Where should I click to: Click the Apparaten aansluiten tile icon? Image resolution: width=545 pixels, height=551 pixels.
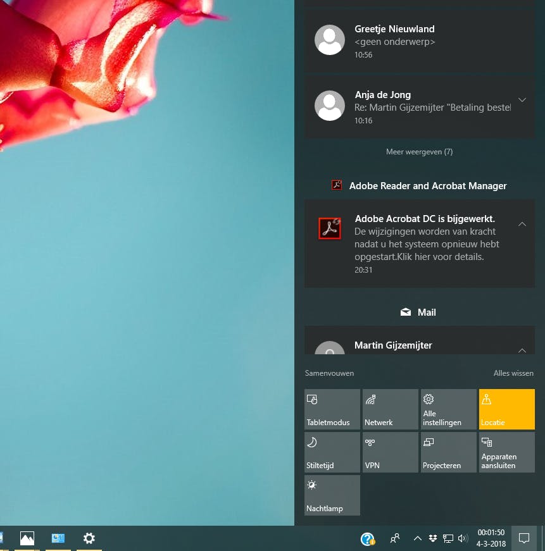pos(487,442)
